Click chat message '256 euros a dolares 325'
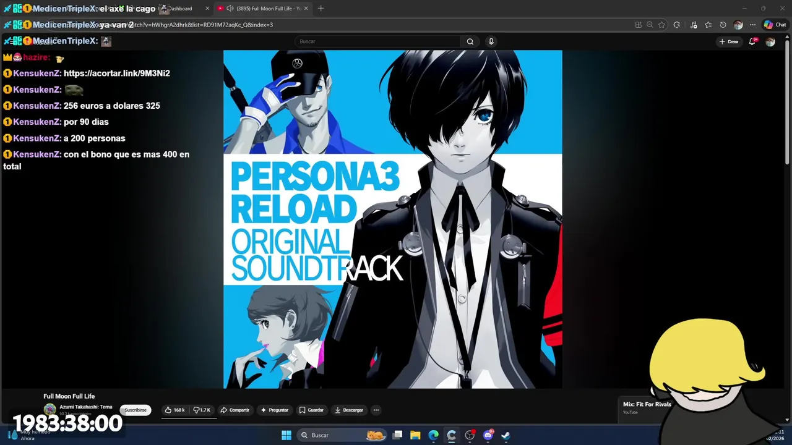The width and height of the screenshot is (792, 445). [111, 106]
